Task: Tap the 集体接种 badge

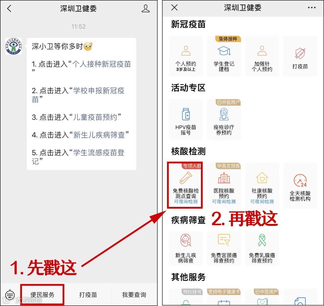Action: 228,39
